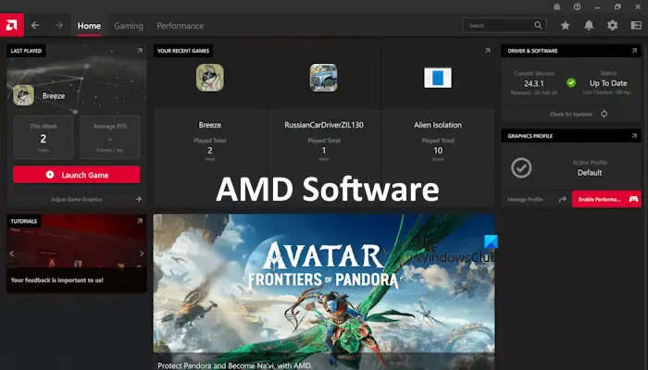The image size is (648, 370).
Task: Click the Up To Date status text
Action: tap(608, 83)
